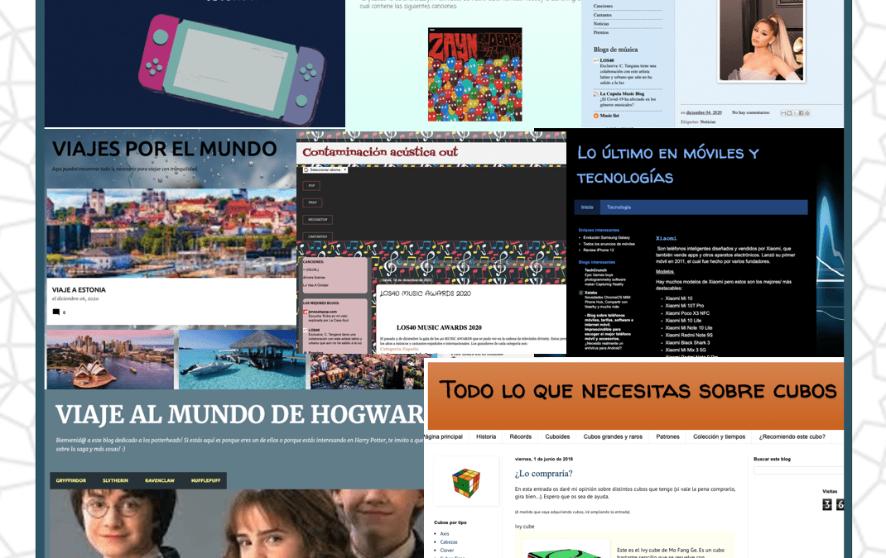The width and height of the screenshot is (886, 558).
Task: Open the Patrones menu item
Action: tap(668, 436)
